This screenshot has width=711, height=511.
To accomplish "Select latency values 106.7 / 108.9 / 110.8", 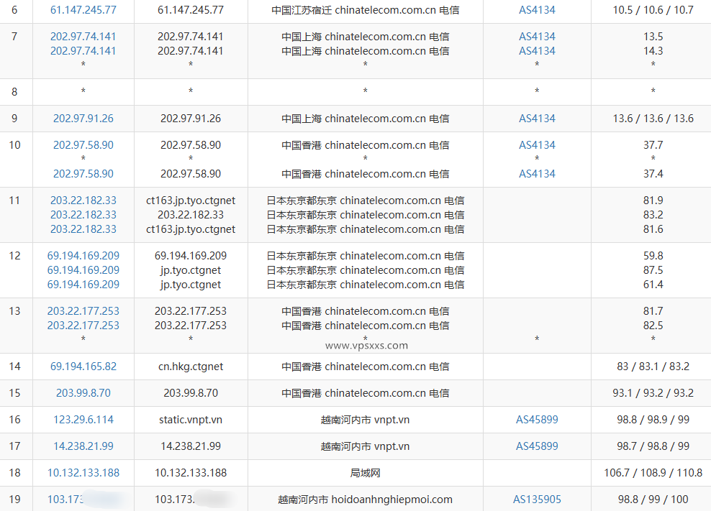I will (653, 473).
